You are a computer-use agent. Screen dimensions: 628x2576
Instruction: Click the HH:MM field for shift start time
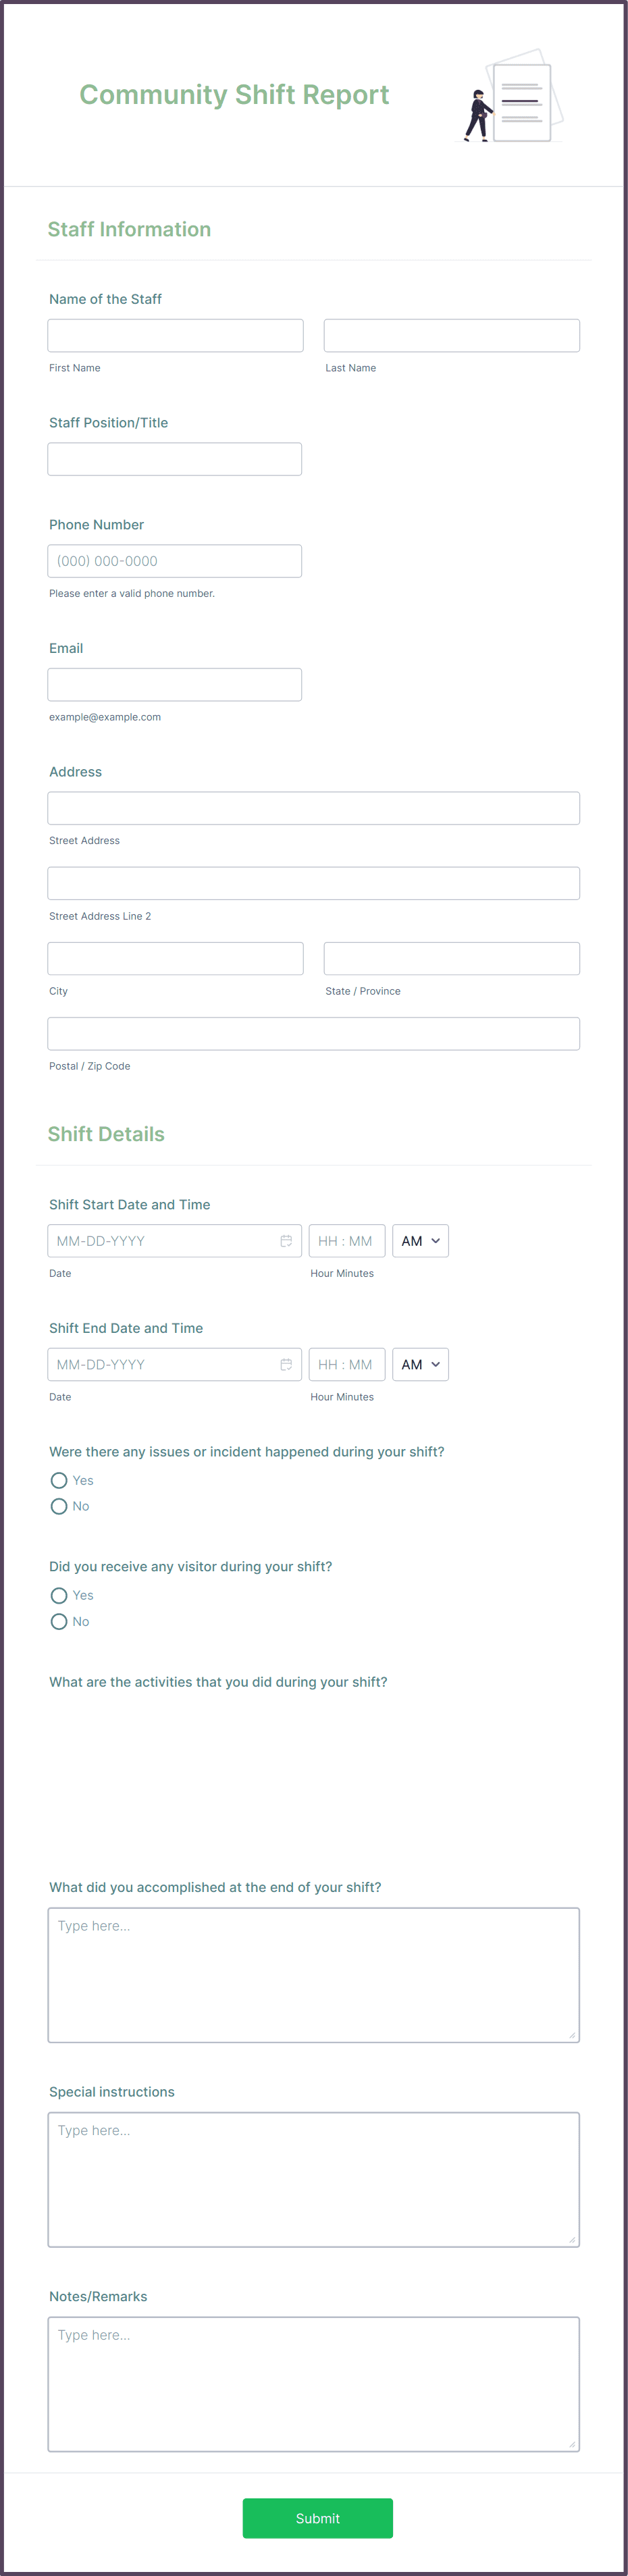(x=347, y=1240)
